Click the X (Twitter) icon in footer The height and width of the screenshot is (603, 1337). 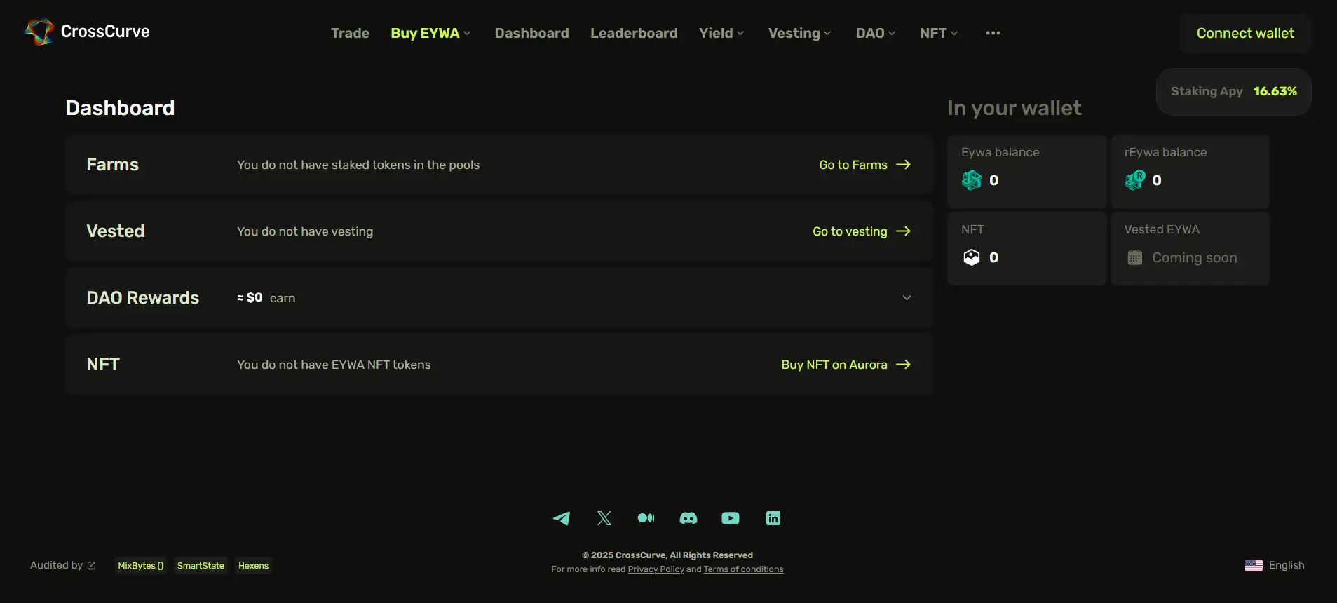pos(604,518)
